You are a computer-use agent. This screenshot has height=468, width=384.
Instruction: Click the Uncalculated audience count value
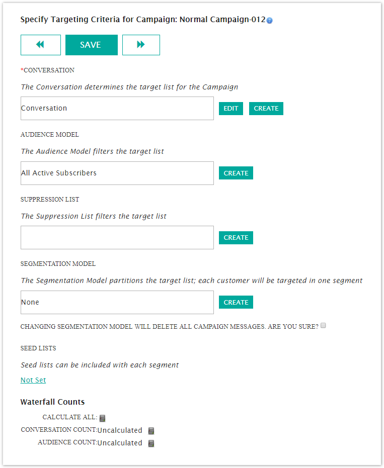click(120, 443)
